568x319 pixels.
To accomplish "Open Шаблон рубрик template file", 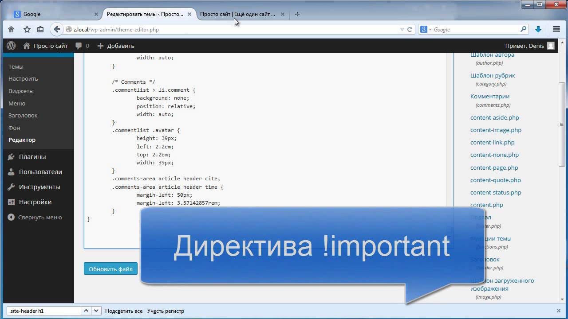I will (493, 75).
